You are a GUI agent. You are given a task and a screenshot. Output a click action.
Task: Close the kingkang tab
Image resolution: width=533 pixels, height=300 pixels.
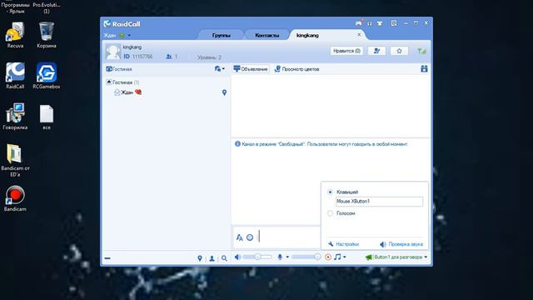359,35
